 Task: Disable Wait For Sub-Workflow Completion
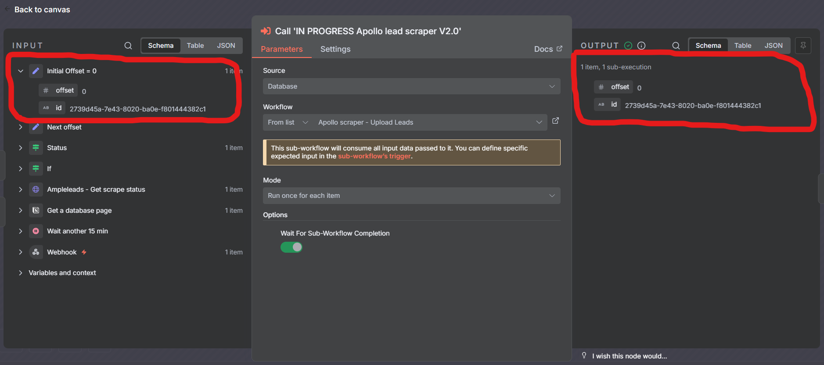[291, 247]
